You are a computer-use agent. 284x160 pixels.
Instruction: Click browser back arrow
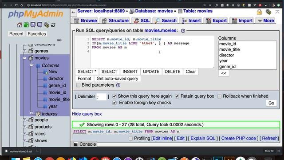tap(5, 5)
